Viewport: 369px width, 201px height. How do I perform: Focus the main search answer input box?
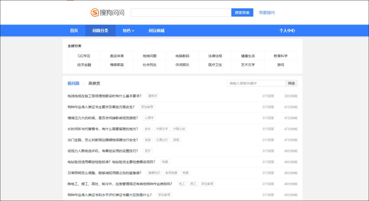click(x=181, y=13)
